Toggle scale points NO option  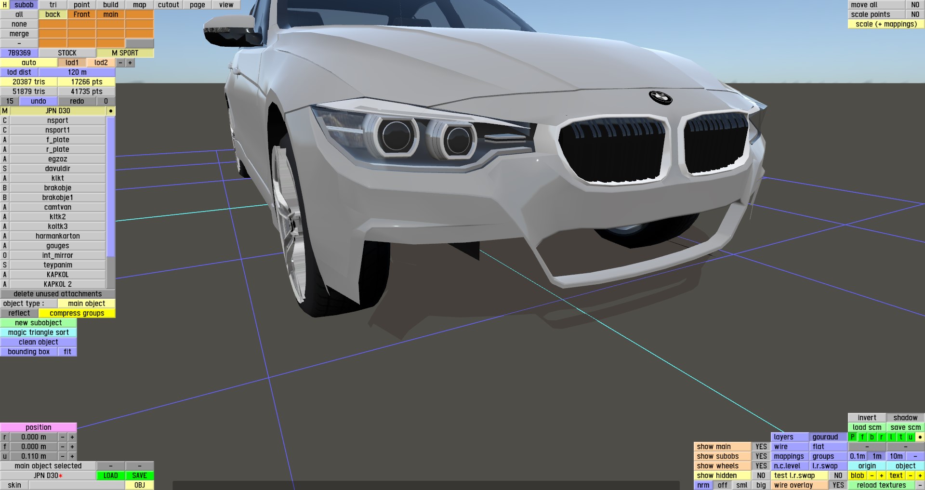[915, 14]
